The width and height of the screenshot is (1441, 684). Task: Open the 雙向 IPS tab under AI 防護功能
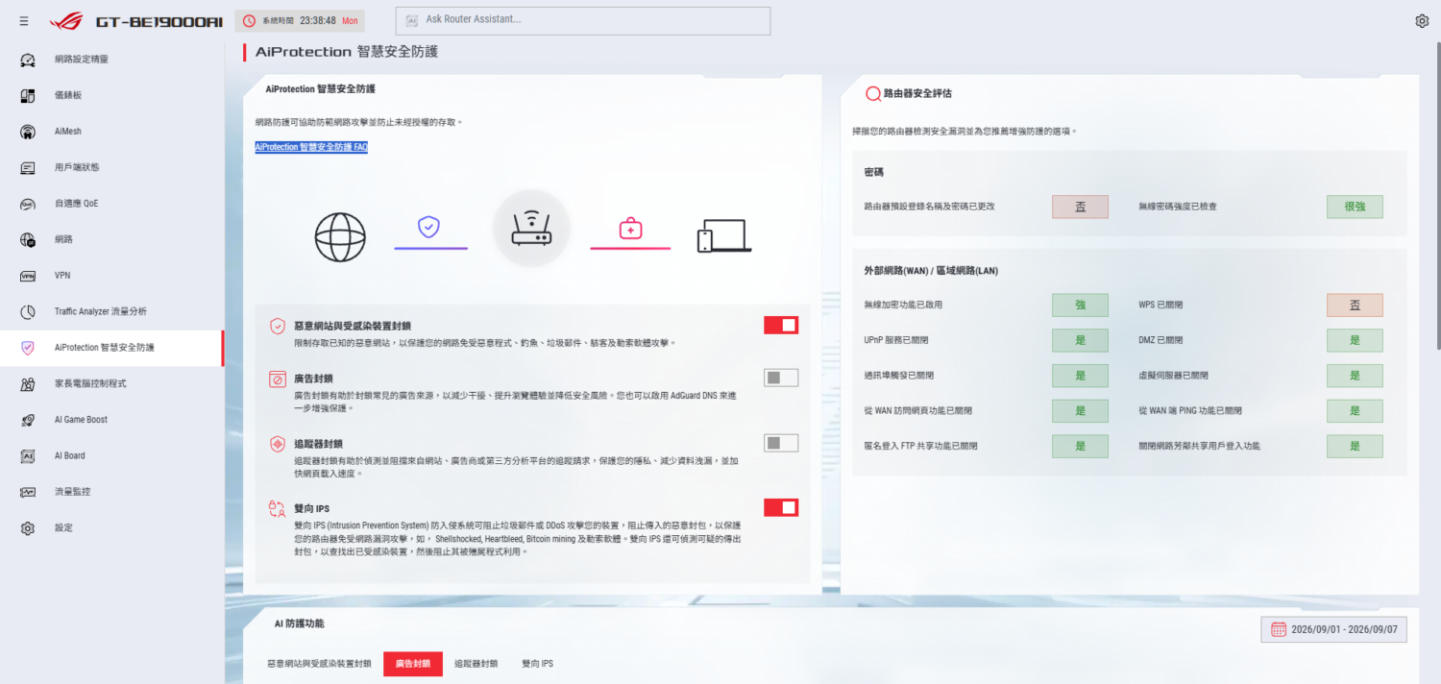(x=538, y=664)
